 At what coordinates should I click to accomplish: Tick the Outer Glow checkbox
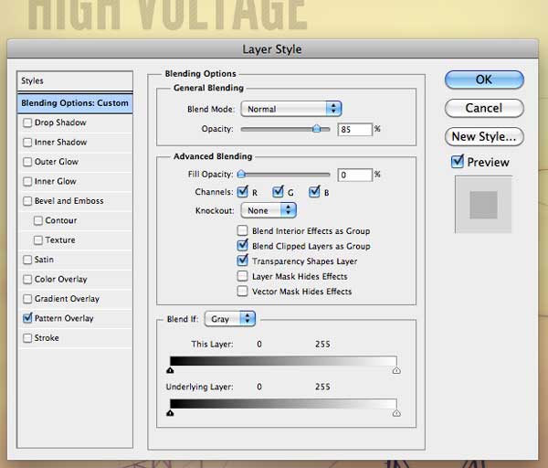[x=27, y=162]
